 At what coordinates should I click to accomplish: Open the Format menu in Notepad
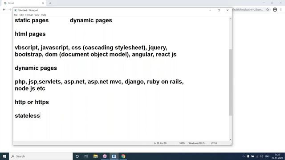coord(29,15)
